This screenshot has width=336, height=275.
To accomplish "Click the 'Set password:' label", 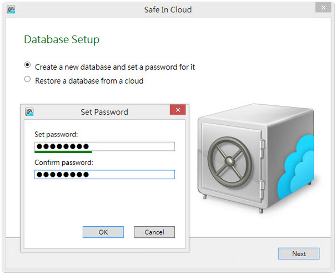I will [56, 134].
